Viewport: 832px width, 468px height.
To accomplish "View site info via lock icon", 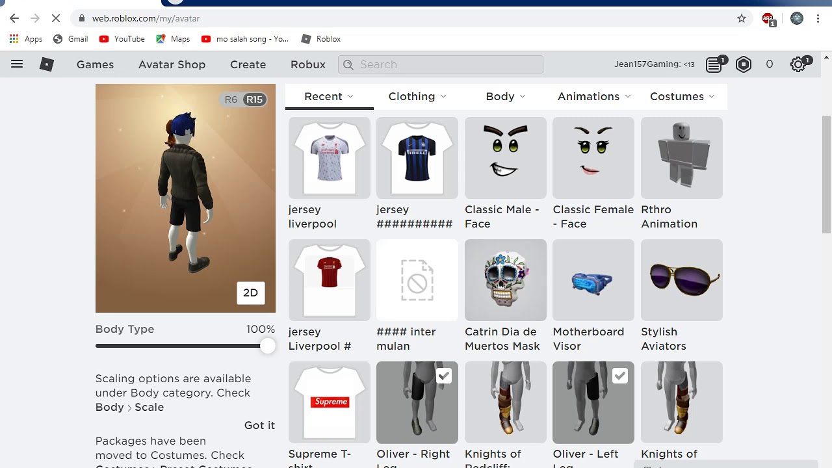I will coord(82,18).
